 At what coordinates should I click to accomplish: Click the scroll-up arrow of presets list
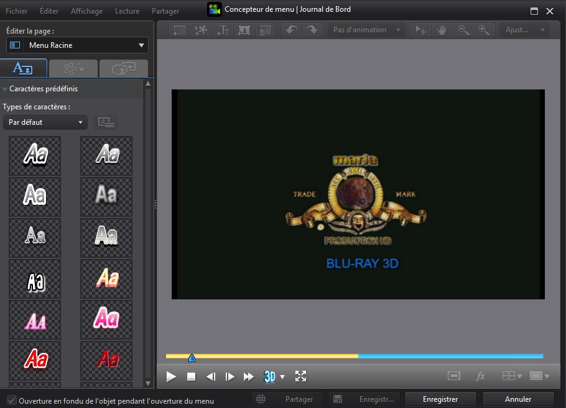pos(148,84)
